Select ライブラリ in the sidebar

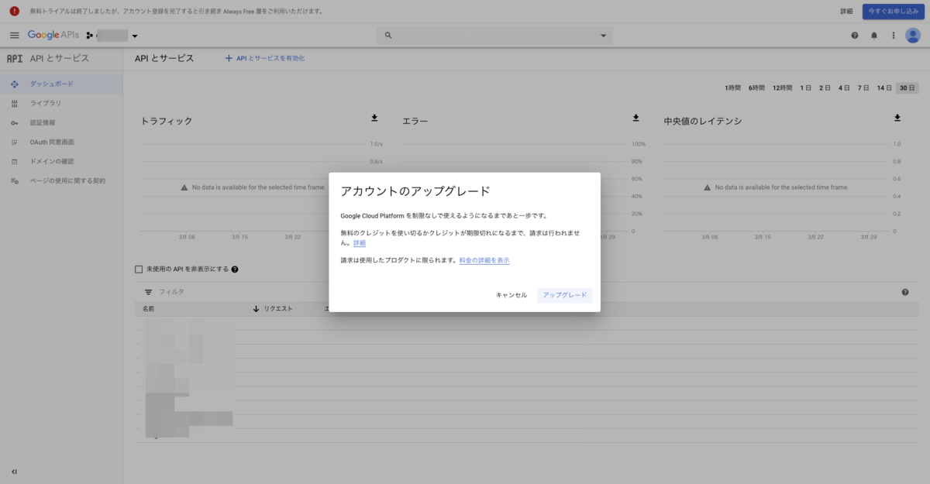(x=46, y=103)
